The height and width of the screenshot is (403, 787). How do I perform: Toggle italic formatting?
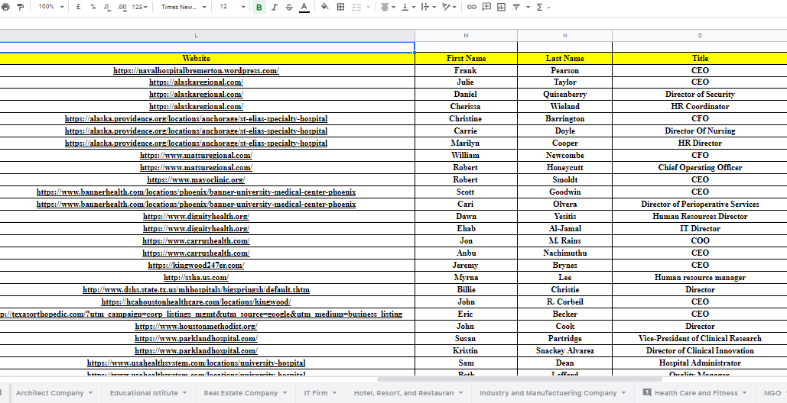tap(274, 7)
